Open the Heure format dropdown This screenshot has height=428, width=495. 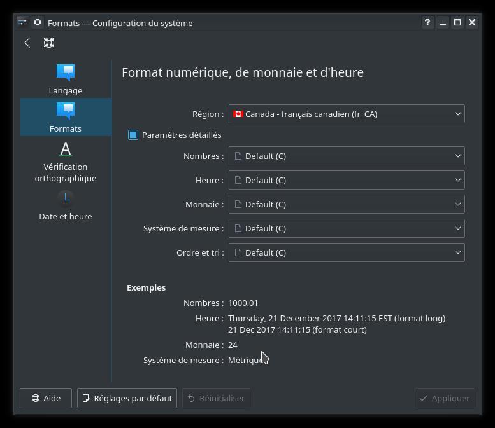coord(347,180)
